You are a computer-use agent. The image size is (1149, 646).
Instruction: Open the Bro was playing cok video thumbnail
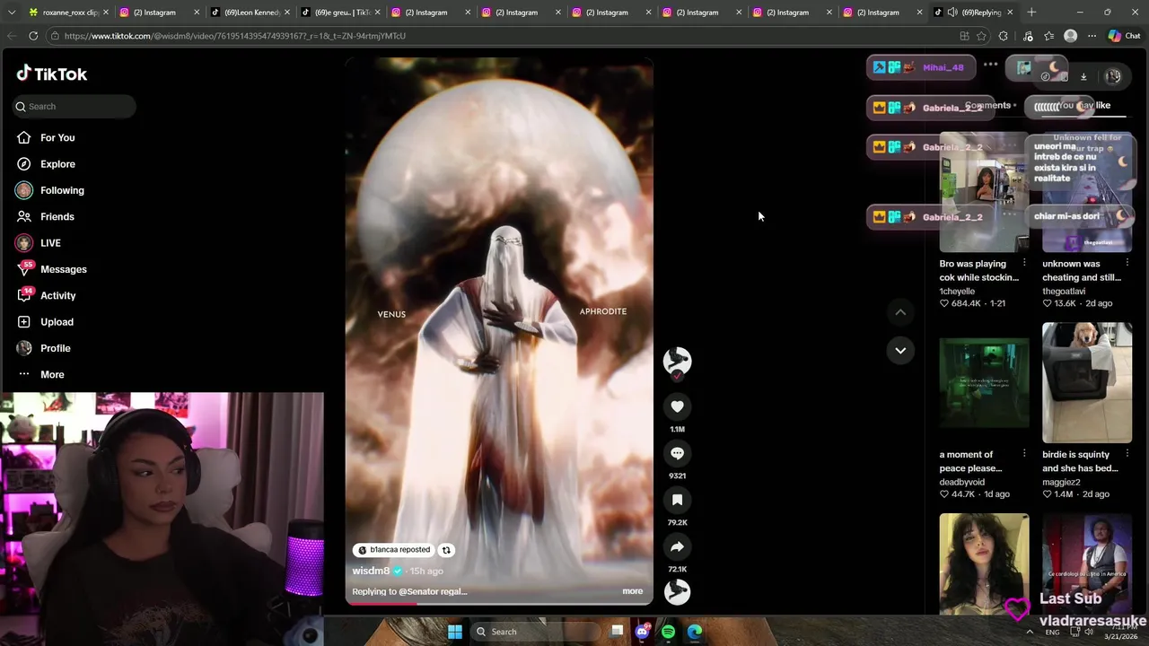click(984, 192)
